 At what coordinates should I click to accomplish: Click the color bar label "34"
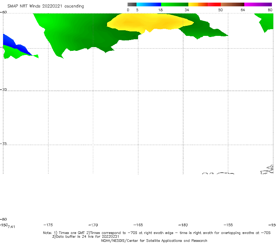[x=187, y=10]
